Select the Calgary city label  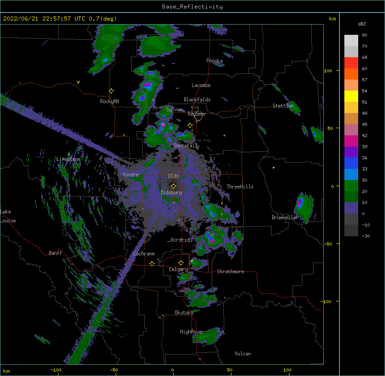pyautogui.click(x=178, y=269)
